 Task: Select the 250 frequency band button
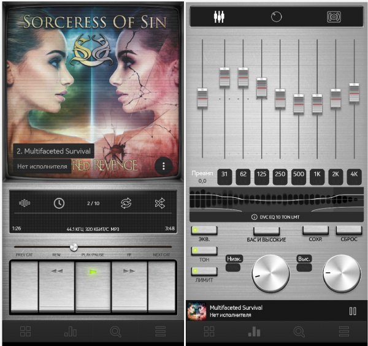[x=280, y=176]
